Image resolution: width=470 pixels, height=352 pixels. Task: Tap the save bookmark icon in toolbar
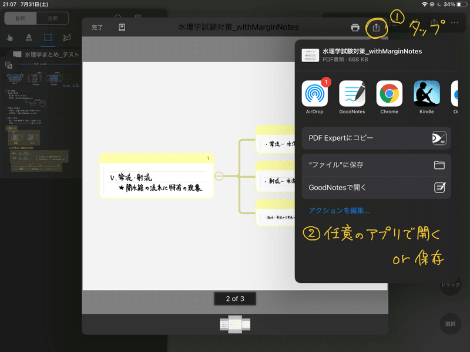(122, 27)
